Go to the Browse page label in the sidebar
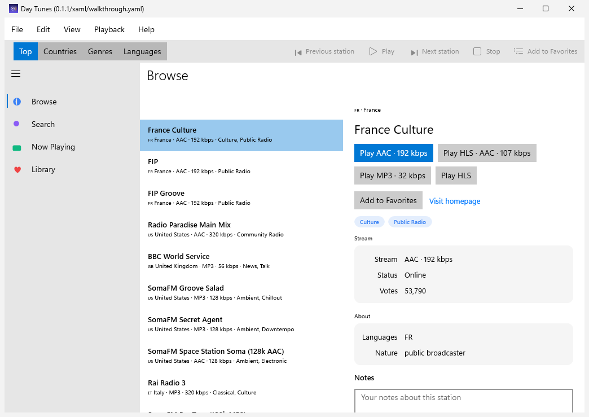This screenshot has width=589, height=417. 44,102
